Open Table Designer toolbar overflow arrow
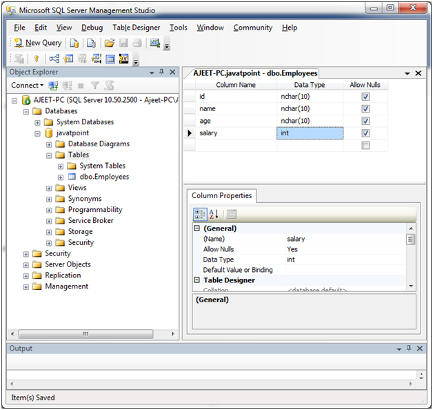 (136, 63)
